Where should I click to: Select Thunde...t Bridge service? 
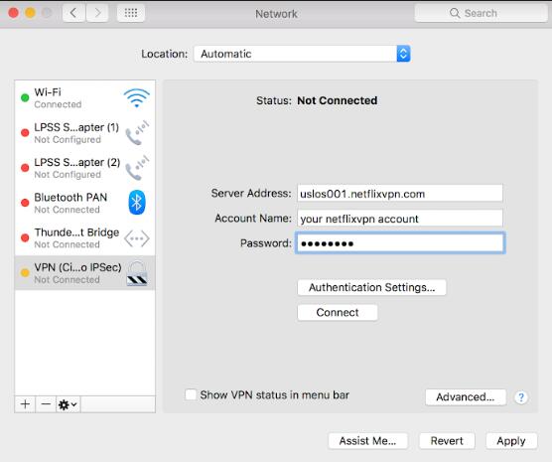click(84, 237)
